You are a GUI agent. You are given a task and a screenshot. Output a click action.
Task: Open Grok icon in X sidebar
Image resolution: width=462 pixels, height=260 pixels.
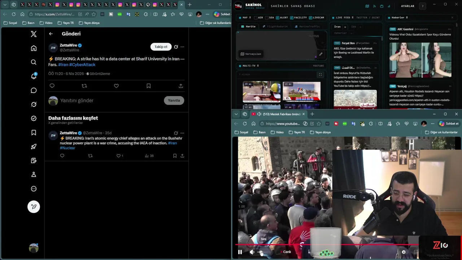point(34,104)
